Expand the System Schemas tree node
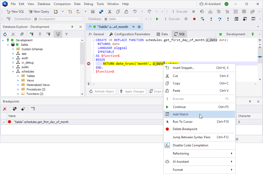Image resolution: width=263 pixels, height=174 pixels. [13, 49]
